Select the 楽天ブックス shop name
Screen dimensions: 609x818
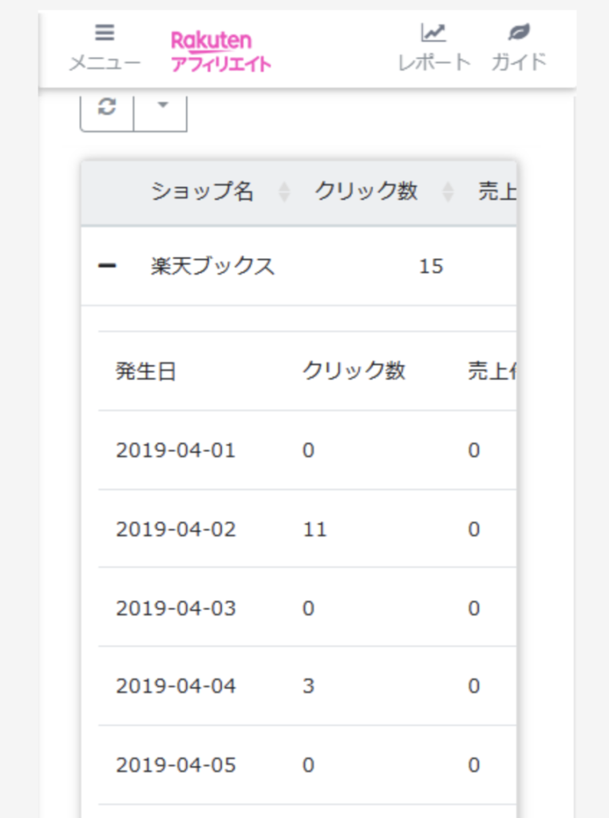[x=212, y=266]
